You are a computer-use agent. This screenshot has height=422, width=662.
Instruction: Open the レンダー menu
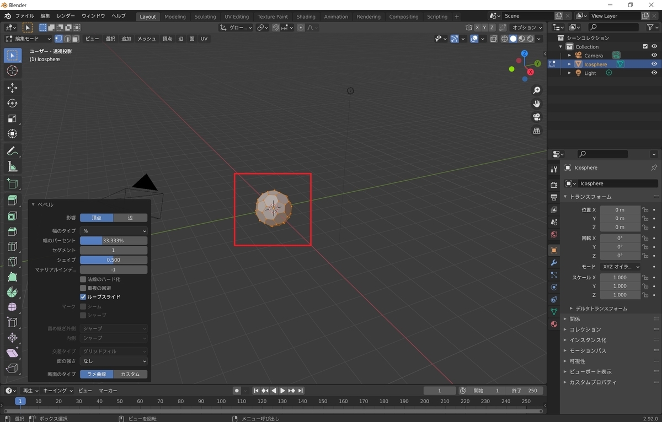66,16
